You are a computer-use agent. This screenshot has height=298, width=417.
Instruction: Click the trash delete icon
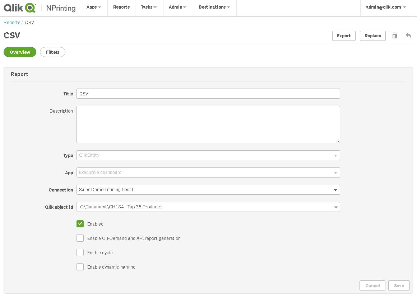tap(395, 36)
